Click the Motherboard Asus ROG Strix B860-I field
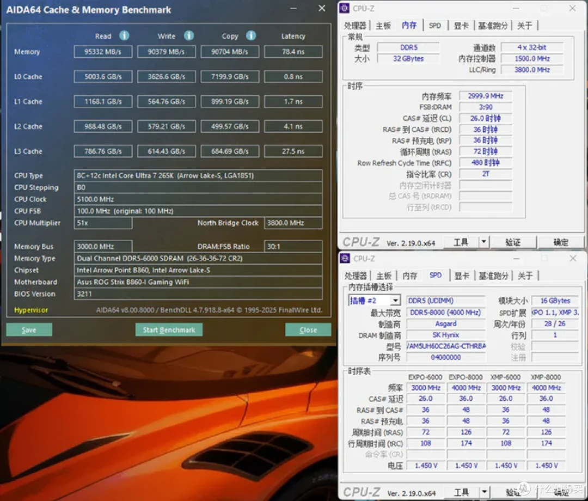The width and height of the screenshot is (588, 501). click(198, 282)
